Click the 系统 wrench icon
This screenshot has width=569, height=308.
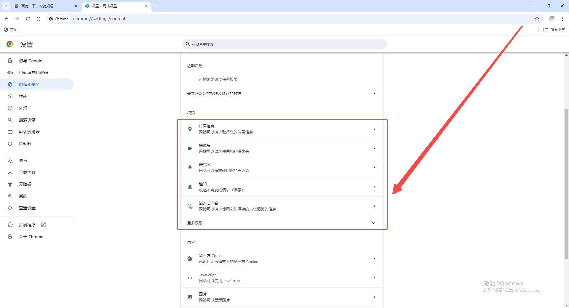[x=10, y=196]
